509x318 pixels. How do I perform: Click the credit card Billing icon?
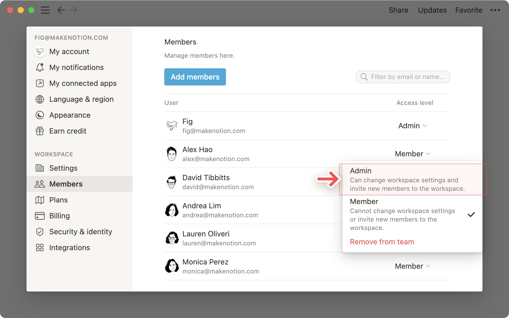[x=40, y=216]
